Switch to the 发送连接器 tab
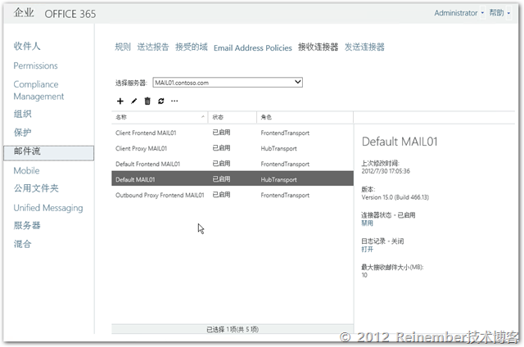This screenshot has height=347, width=524. click(364, 47)
